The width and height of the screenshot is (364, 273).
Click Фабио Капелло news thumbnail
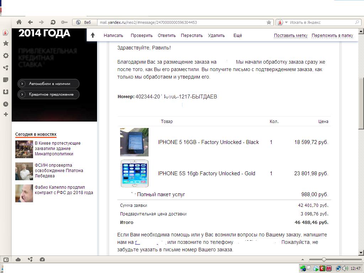click(x=24, y=193)
